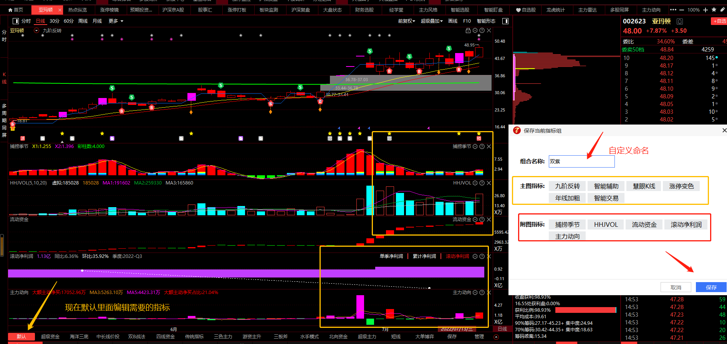Open settings for 捕捞季节 indicator
This screenshot has width=727, height=344.
point(475,146)
